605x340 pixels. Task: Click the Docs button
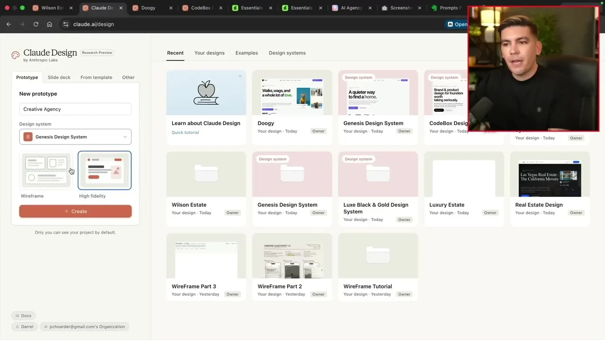[23, 316]
